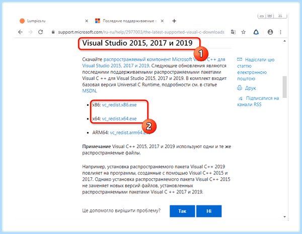The width and height of the screenshot is (302, 234).
Task: Select the Последние поддерживаемые tab
Action: coord(130,21)
